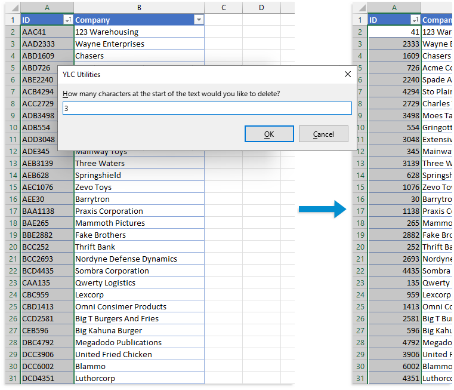Select cell with value 41 in right sheet
The height and width of the screenshot is (390, 454).
pos(394,32)
